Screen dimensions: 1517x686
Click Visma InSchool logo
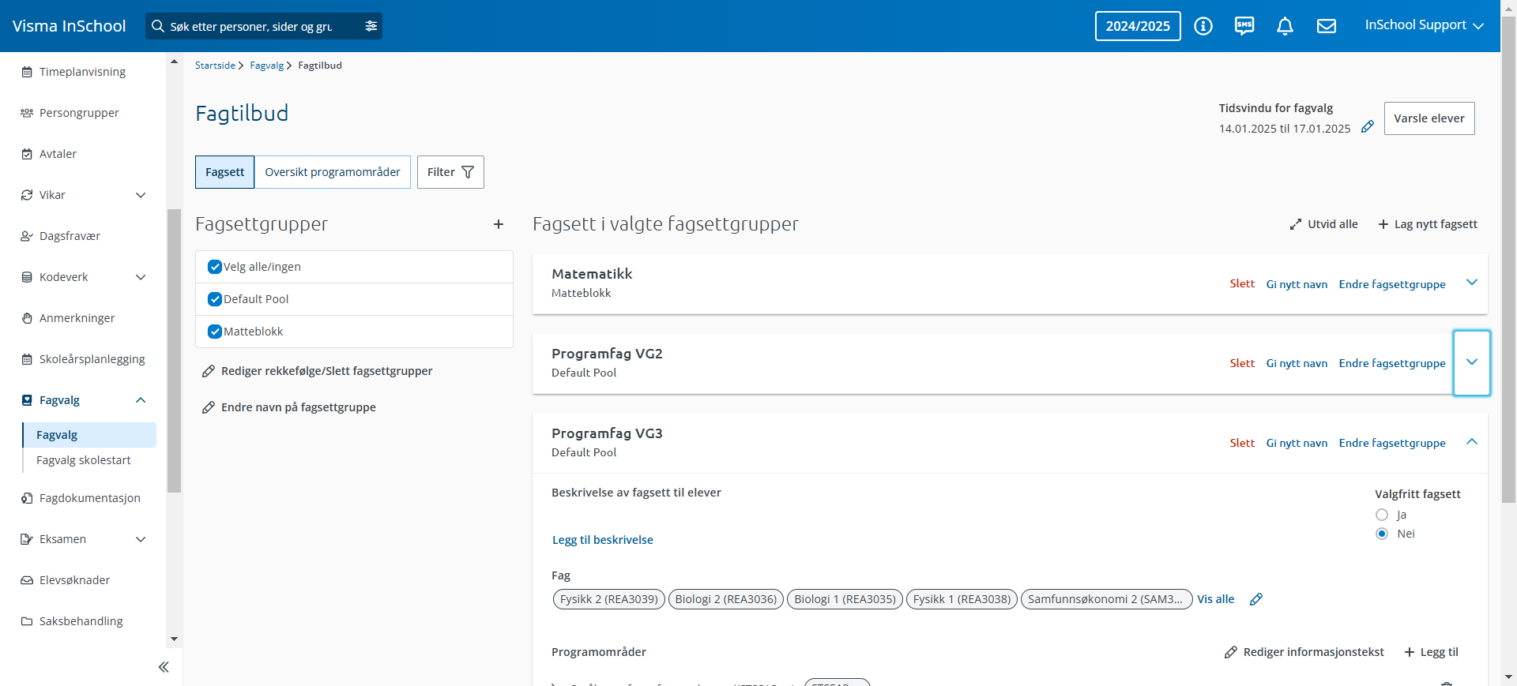point(70,26)
